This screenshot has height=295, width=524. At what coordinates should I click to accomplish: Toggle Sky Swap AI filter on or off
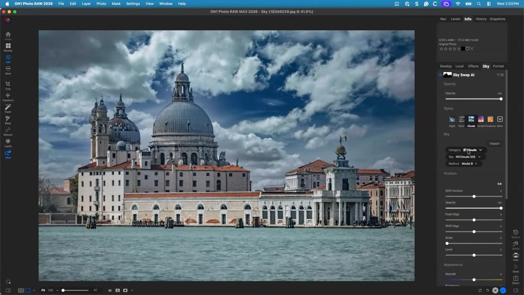pos(440,75)
